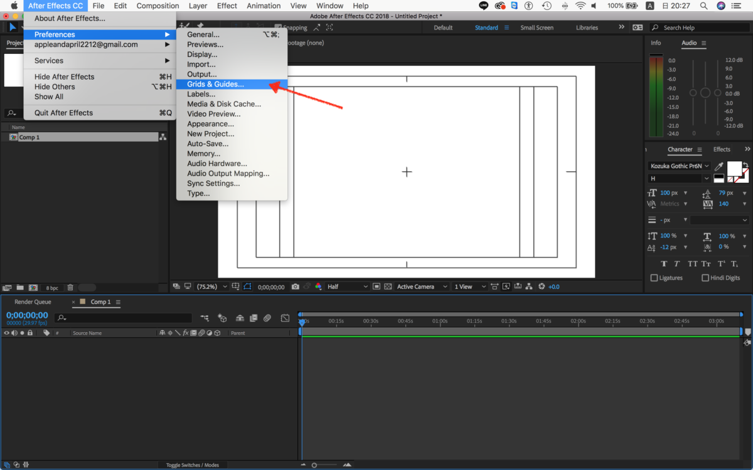Open the 1 View layout dropdown

470,286
